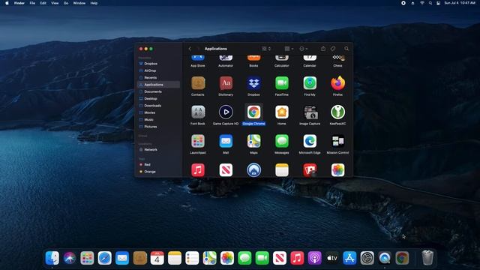The width and height of the screenshot is (480, 270).
Task: Open System Preferences from the Dock
Action: 367,258
